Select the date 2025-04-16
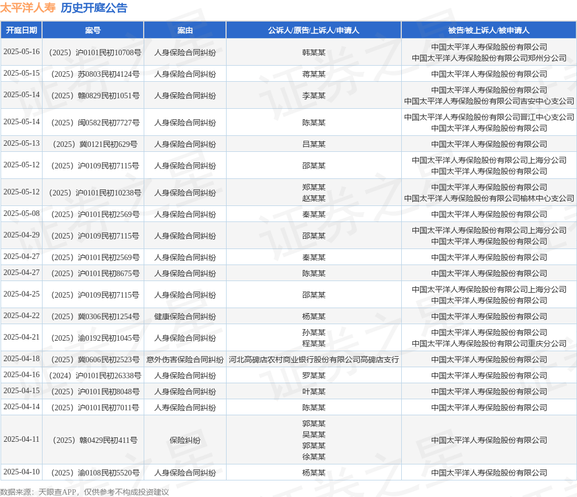577x497 pixels. (22, 374)
